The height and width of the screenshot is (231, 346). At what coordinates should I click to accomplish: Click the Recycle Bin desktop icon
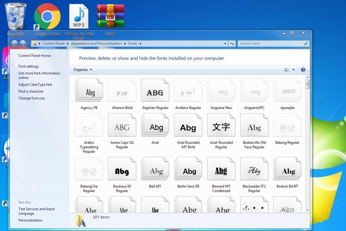coord(16,16)
